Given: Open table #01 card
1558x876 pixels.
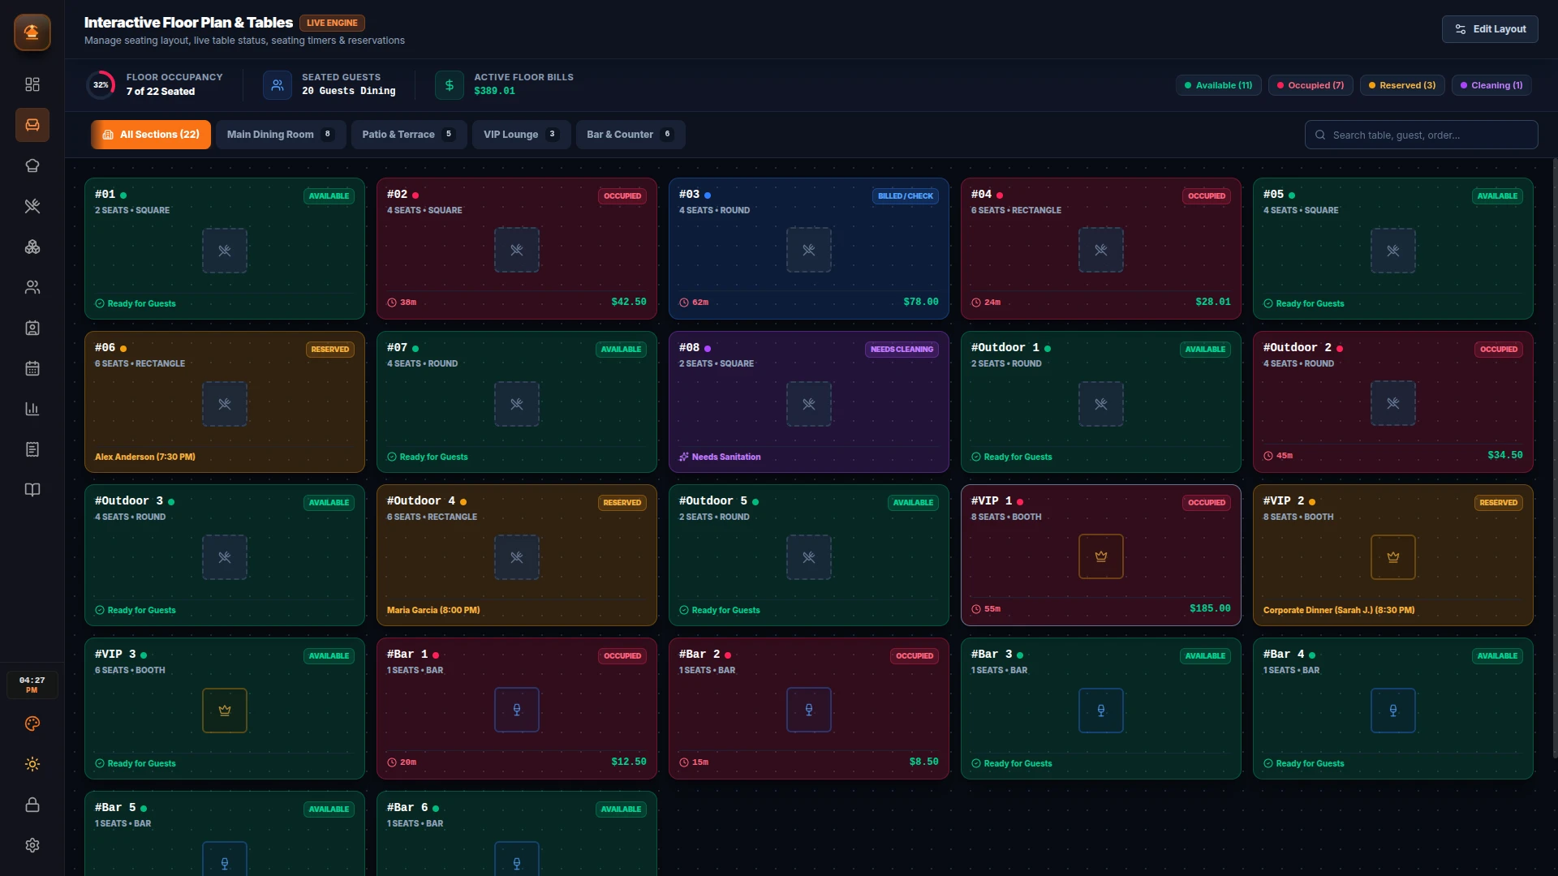Looking at the screenshot, I should (x=225, y=248).
